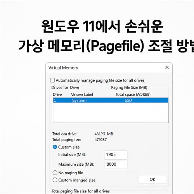Viewport: 194px width, 194px height.
Task: Click the (System) volume label cell
Action: point(79,100)
